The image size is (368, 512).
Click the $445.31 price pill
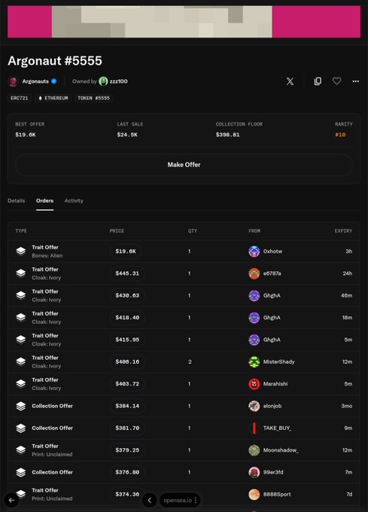tap(127, 273)
